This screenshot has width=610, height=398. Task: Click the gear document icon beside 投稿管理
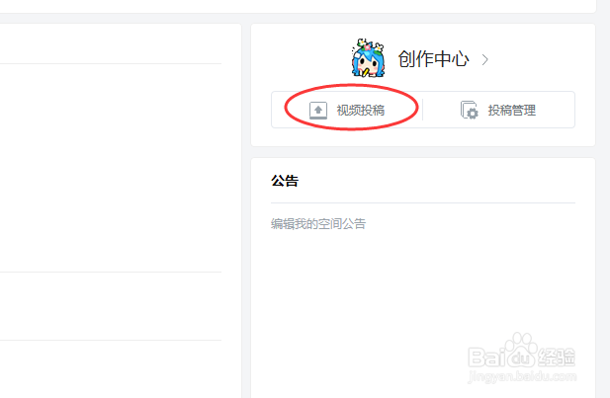(470, 110)
